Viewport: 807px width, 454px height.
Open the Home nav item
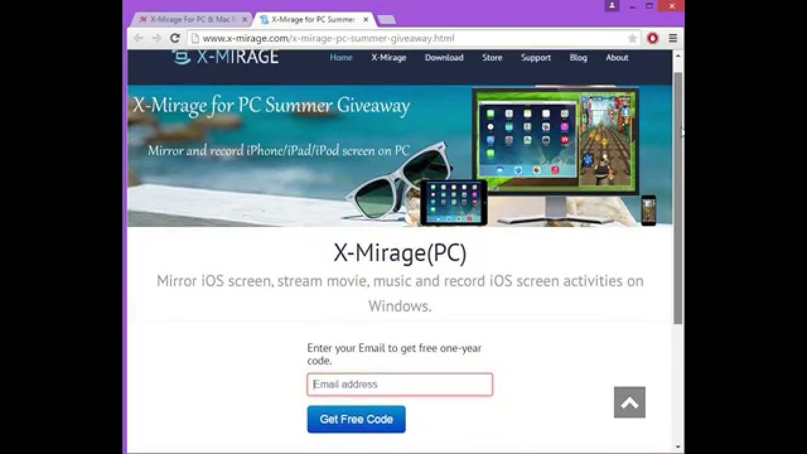(x=341, y=57)
